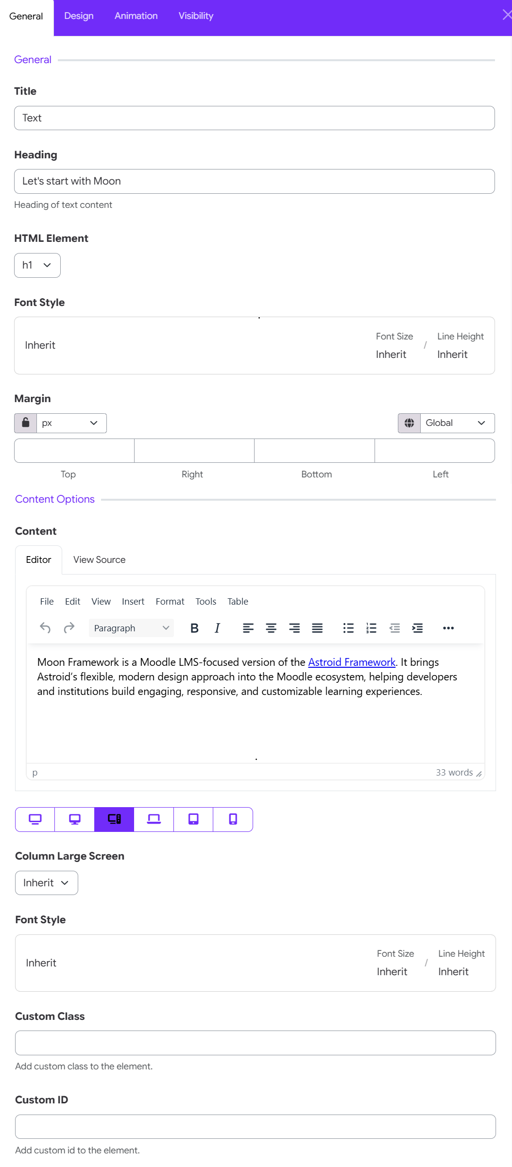Open the HTML Element h1 dropdown
This screenshot has height=1167, width=512.
pyautogui.click(x=37, y=265)
